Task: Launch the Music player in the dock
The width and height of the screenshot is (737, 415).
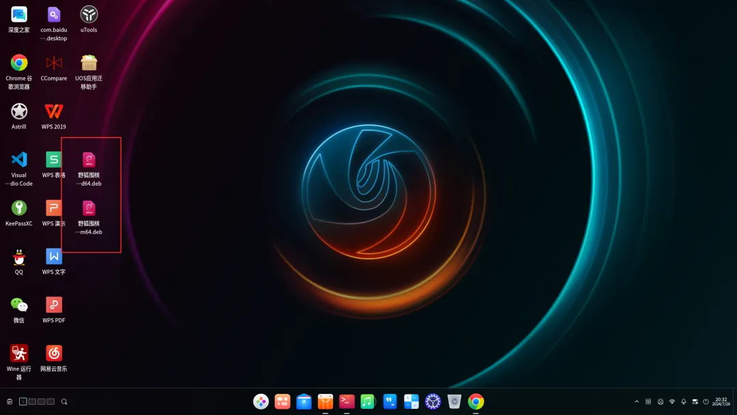Action: coord(368,401)
